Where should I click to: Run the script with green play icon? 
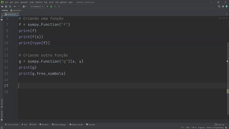click(47, 6)
